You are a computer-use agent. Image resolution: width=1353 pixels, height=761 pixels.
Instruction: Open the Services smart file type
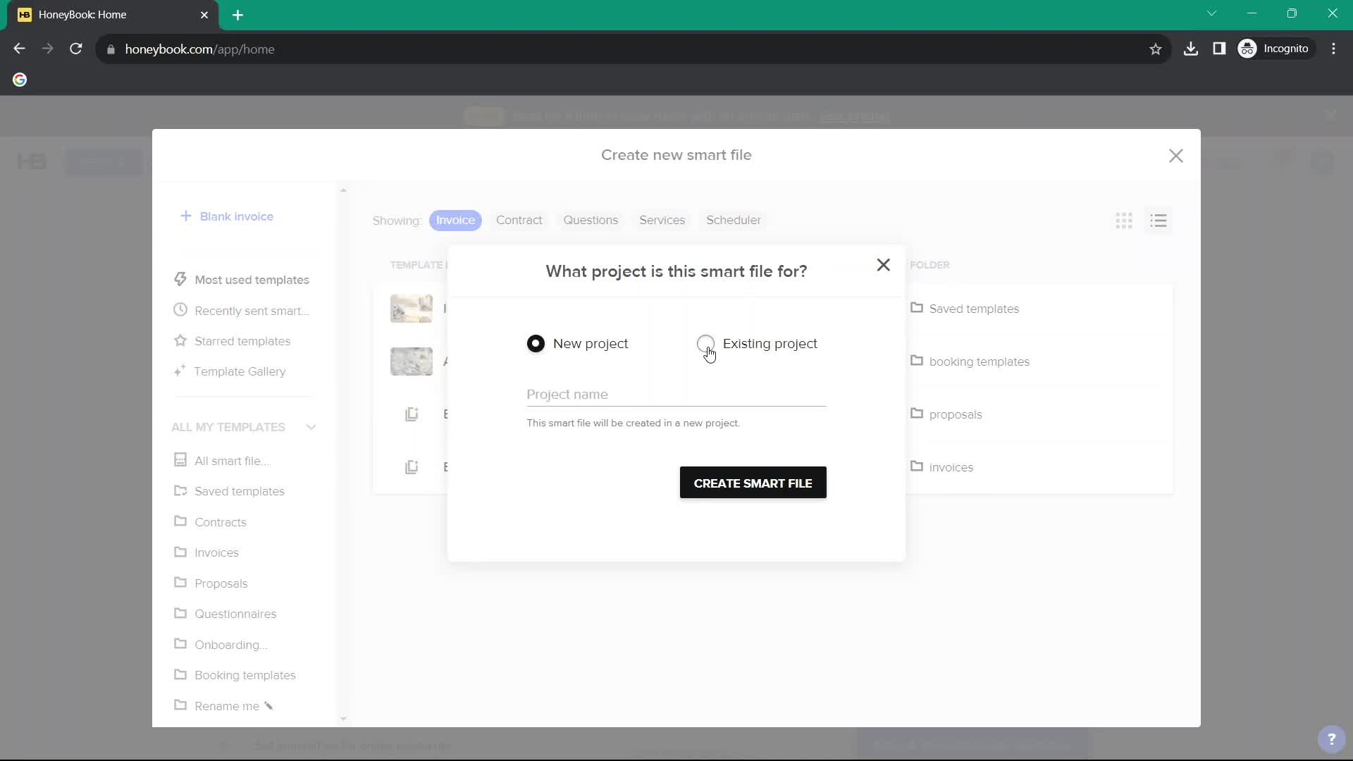coord(661,221)
